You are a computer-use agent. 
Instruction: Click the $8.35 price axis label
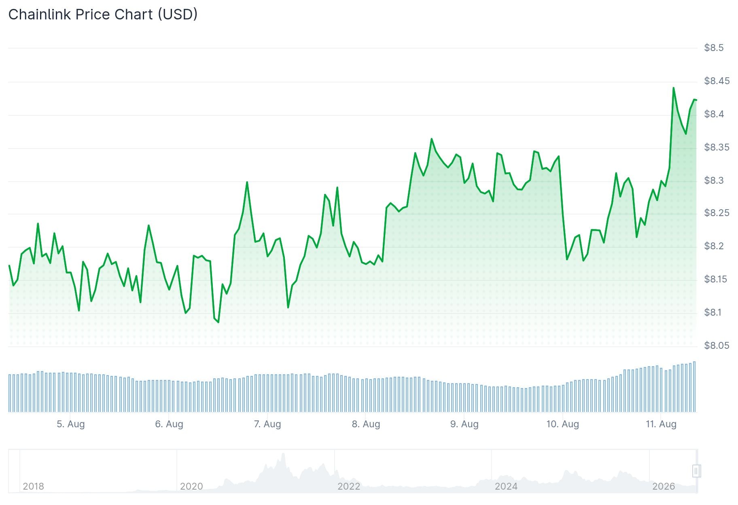[717, 147]
